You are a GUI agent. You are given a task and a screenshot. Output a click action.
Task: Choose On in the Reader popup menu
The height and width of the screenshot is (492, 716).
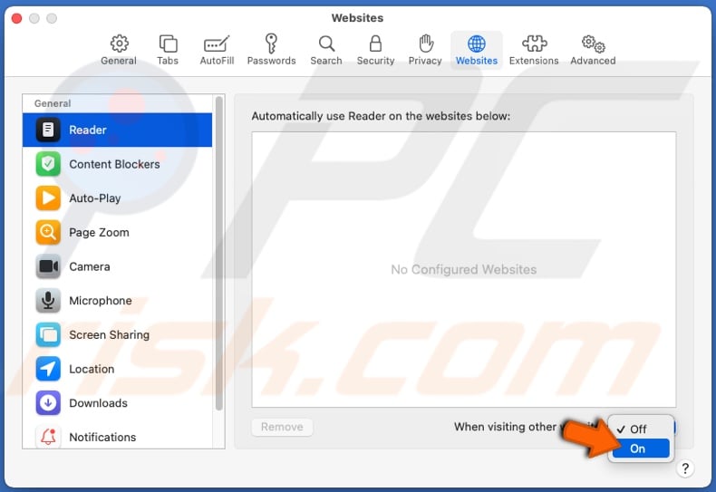click(641, 449)
